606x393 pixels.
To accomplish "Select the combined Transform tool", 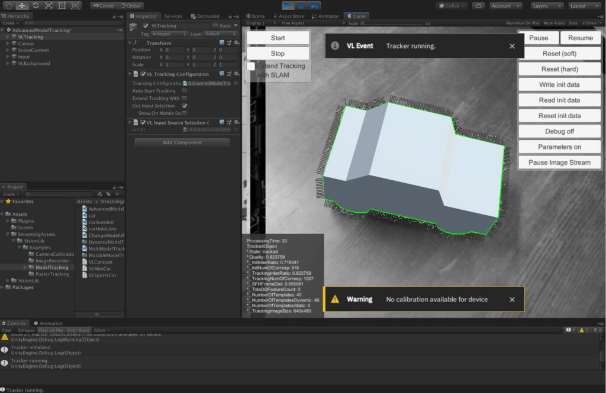I will tap(75, 5).
